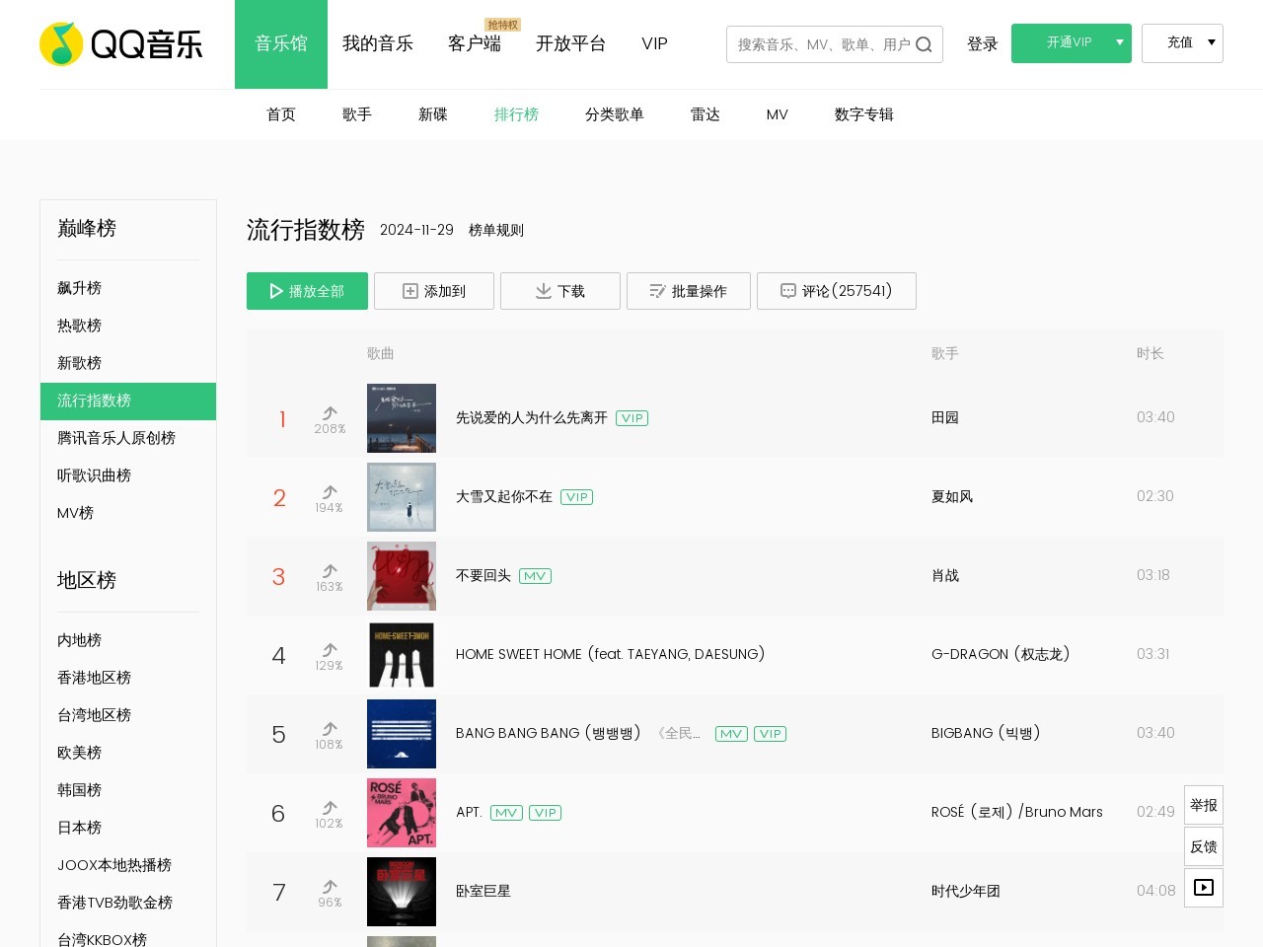Viewport: 1263px width, 947px height.
Task: Switch to 我的音乐 tab
Action: [378, 44]
